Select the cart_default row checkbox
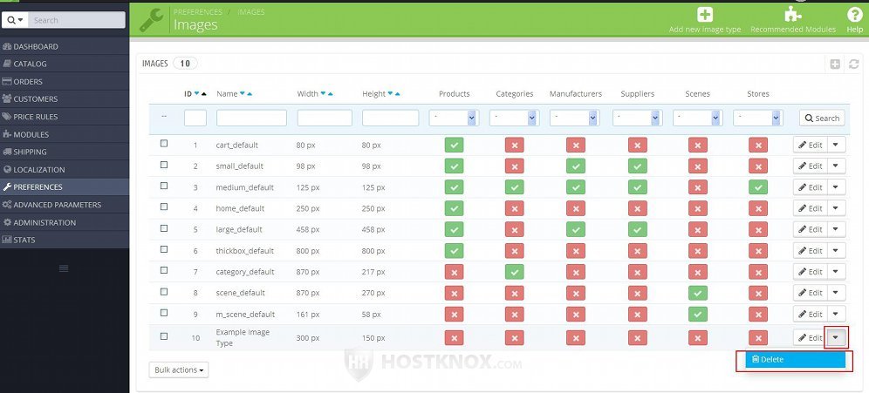869x393 pixels. click(164, 144)
